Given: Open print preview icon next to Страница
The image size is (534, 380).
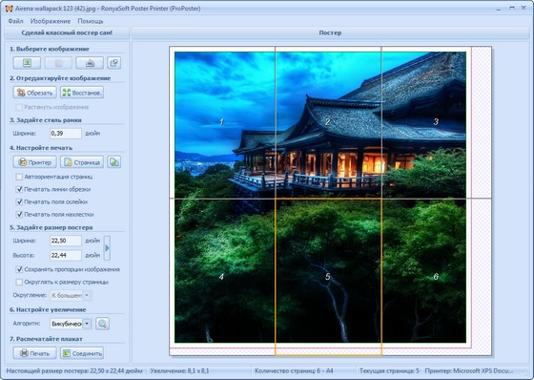Looking at the screenshot, I should [x=114, y=162].
